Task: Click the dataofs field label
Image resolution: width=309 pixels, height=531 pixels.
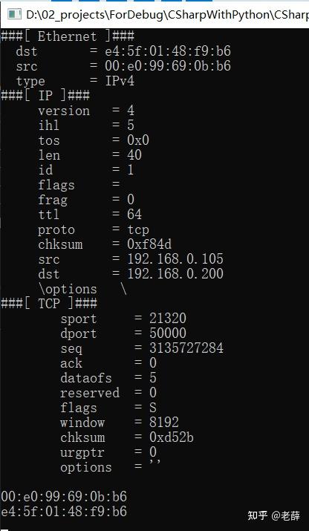Action: tap(86, 378)
